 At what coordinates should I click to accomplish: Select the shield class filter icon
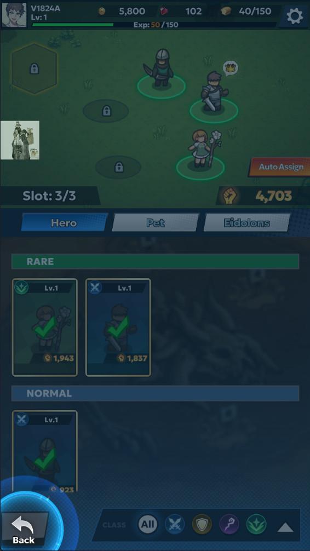202,524
